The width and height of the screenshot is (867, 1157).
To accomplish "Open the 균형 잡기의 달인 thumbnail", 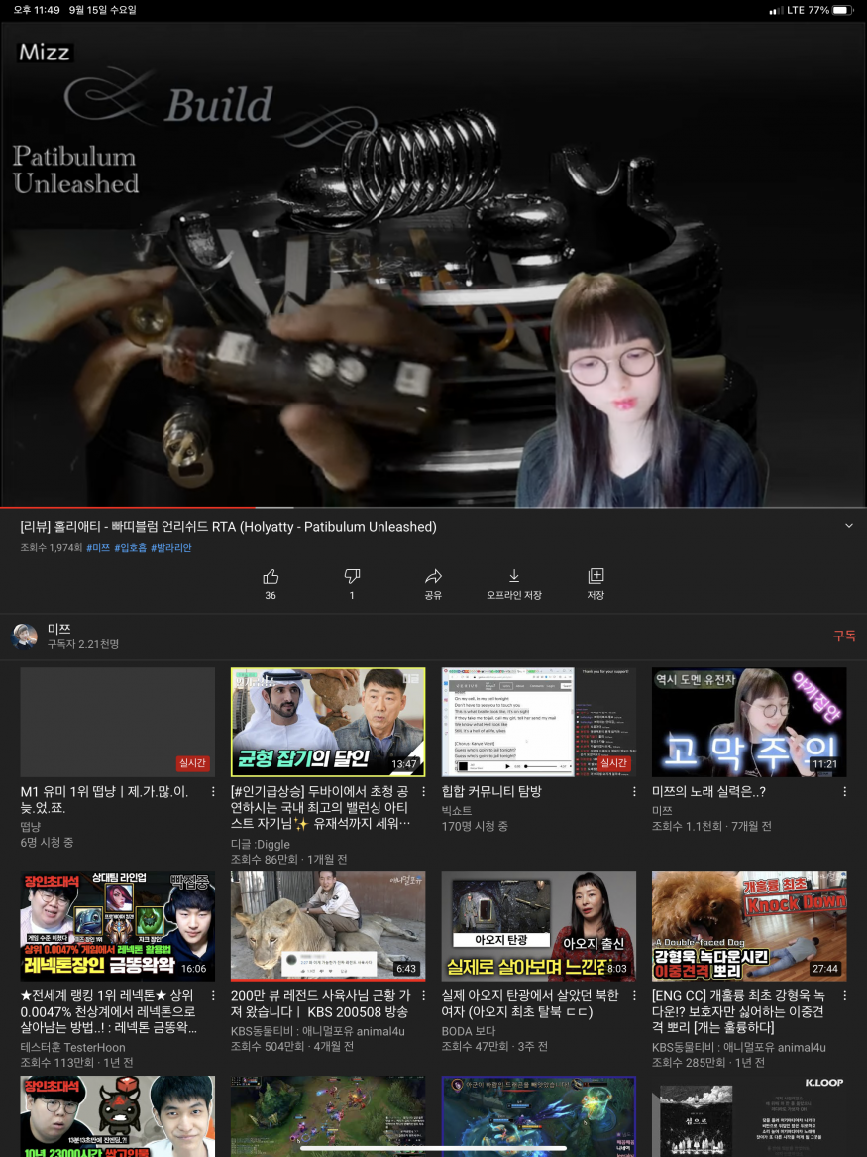I will pyautogui.click(x=328, y=723).
